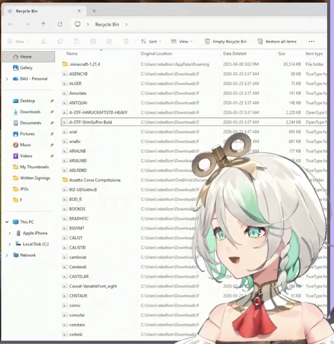Expand the chevron before Recycle Bin in path

pyautogui.click(x=88, y=24)
